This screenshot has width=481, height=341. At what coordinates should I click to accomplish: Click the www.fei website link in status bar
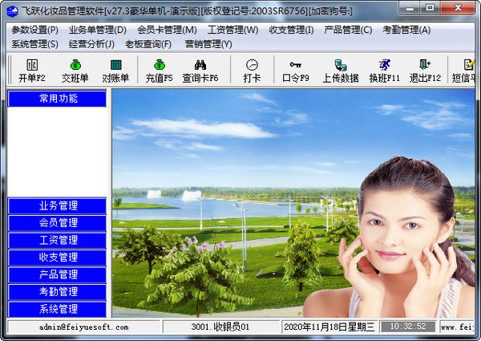point(457,327)
